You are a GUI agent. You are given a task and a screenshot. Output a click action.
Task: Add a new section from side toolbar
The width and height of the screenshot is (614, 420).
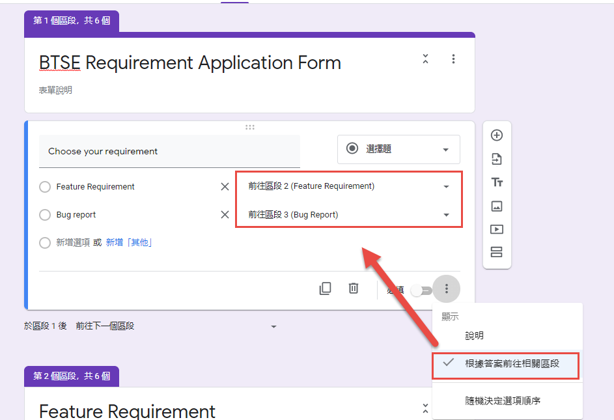[497, 252]
